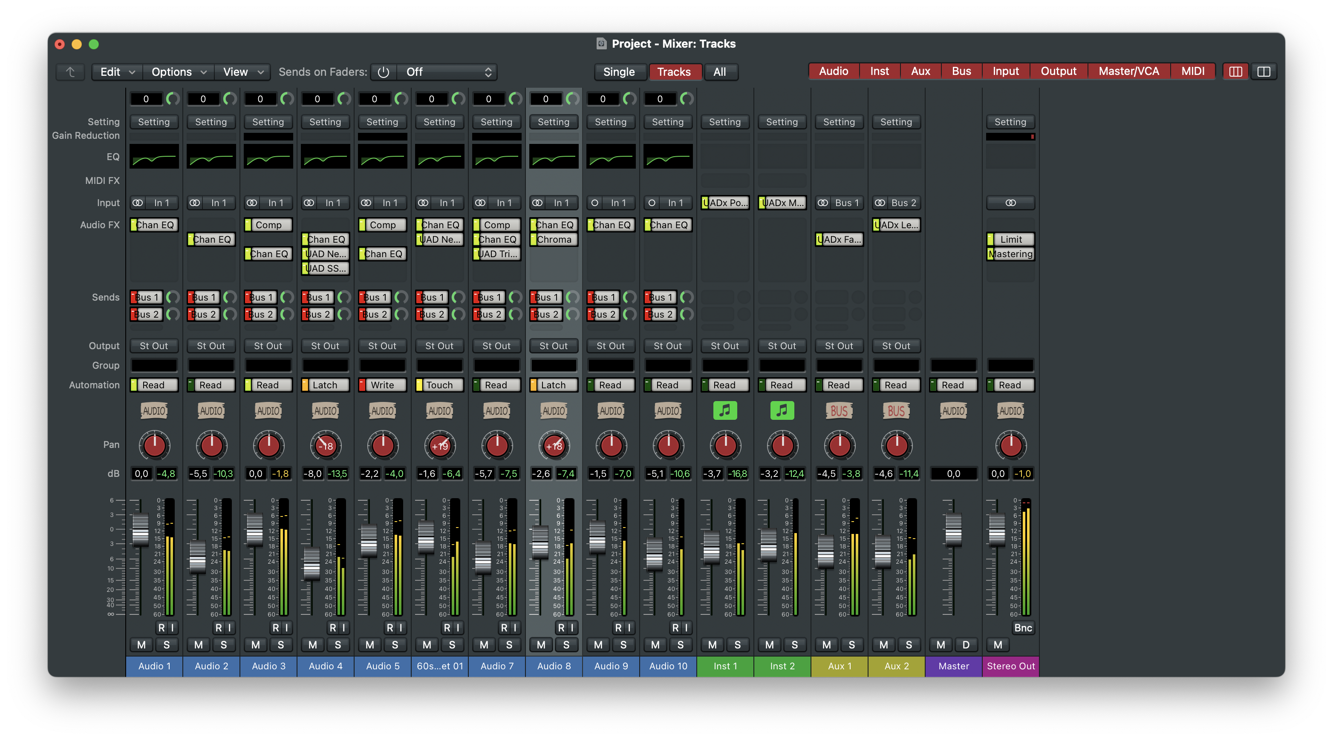1333x740 pixels.
Task: Solo the Audio 2 channel
Action: coord(224,645)
